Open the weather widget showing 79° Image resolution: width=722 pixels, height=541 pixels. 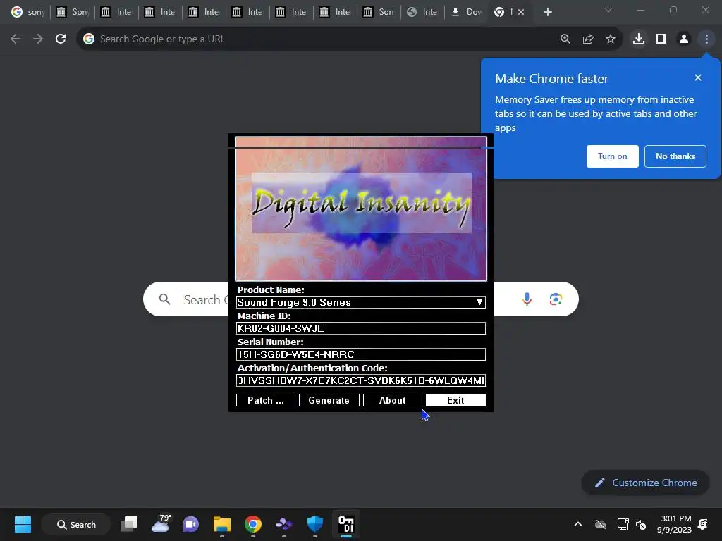[160, 524]
